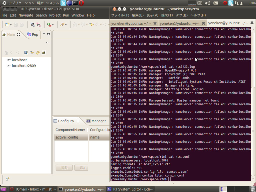Click the 'active' column header
Screen dimensions: 256x192
coord(60,137)
